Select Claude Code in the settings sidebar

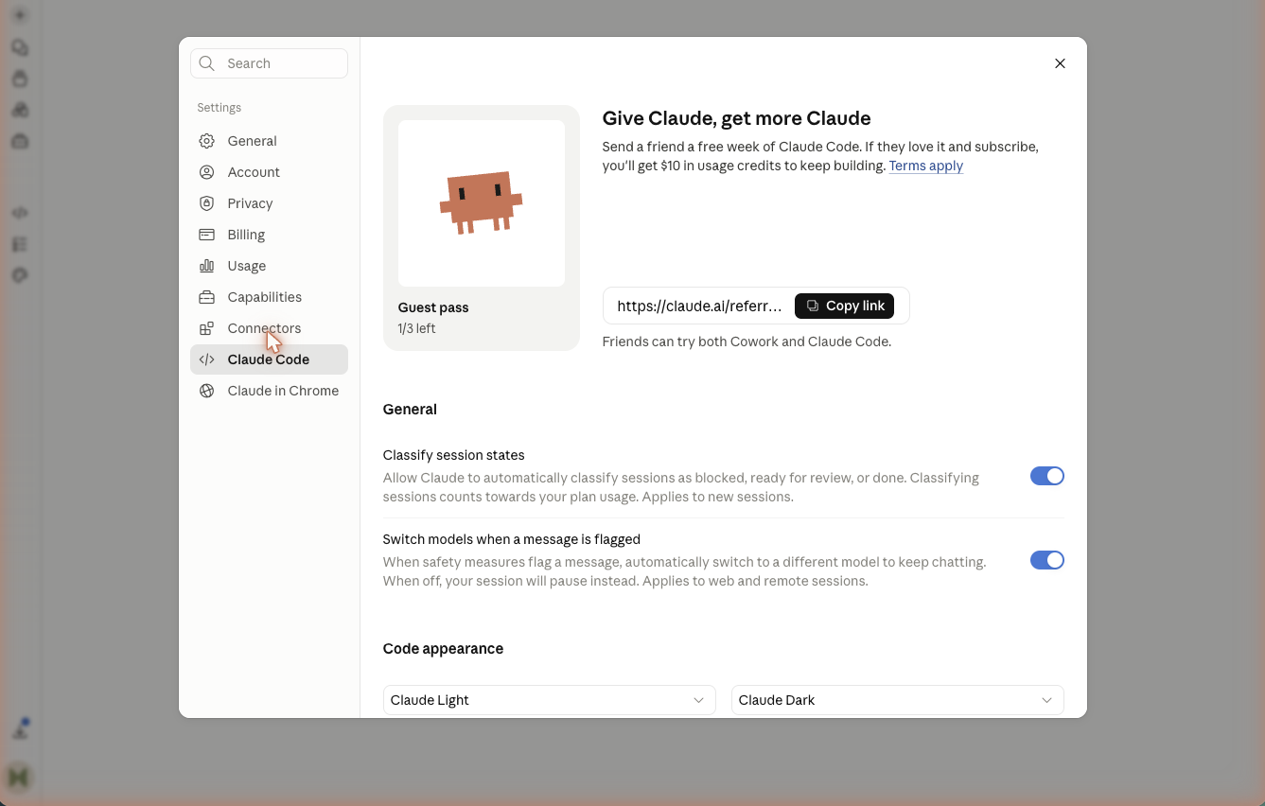[x=269, y=359]
